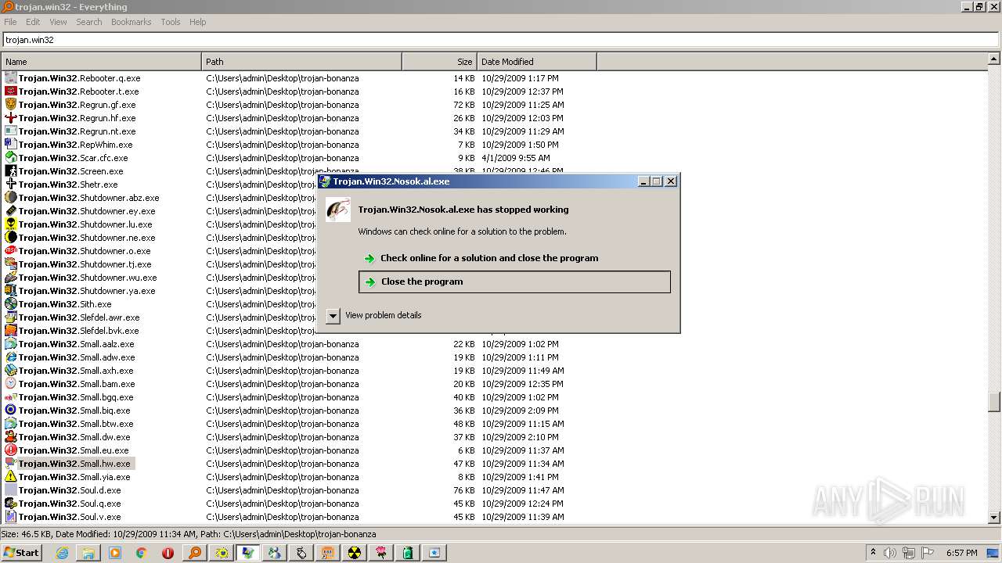Image resolution: width=1002 pixels, height=563 pixels.
Task: Open the Tools menu
Action: click(171, 22)
